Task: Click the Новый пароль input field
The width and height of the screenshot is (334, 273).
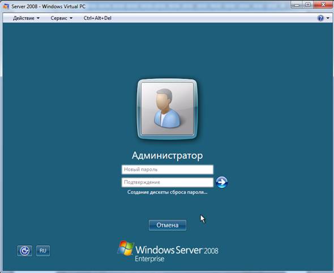Action: coord(168,169)
